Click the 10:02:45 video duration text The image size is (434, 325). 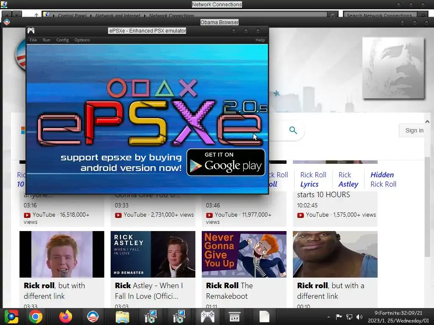coord(307,205)
